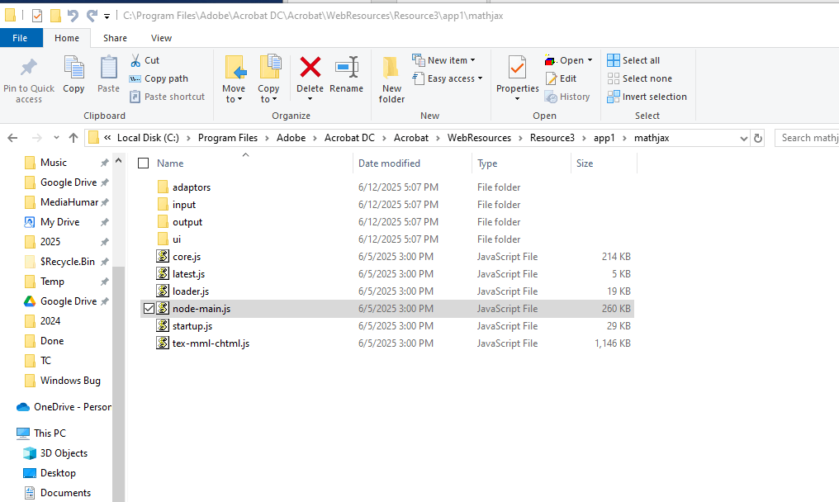
Task: Open $Recycle.Bin in the navigation pane
Action: (x=68, y=262)
